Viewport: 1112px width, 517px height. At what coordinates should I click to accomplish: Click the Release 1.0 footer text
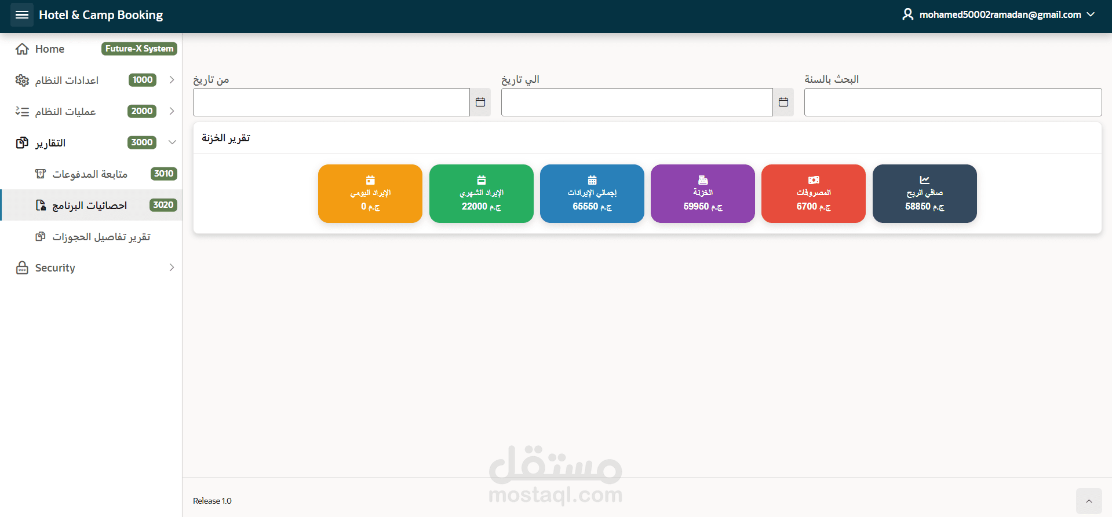pyautogui.click(x=212, y=501)
